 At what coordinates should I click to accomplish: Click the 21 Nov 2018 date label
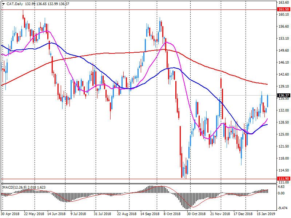tap(220, 214)
